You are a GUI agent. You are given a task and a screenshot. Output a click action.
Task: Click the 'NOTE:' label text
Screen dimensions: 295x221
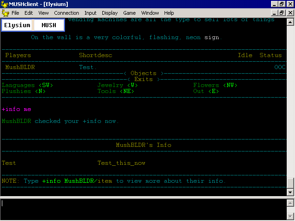point(11,181)
